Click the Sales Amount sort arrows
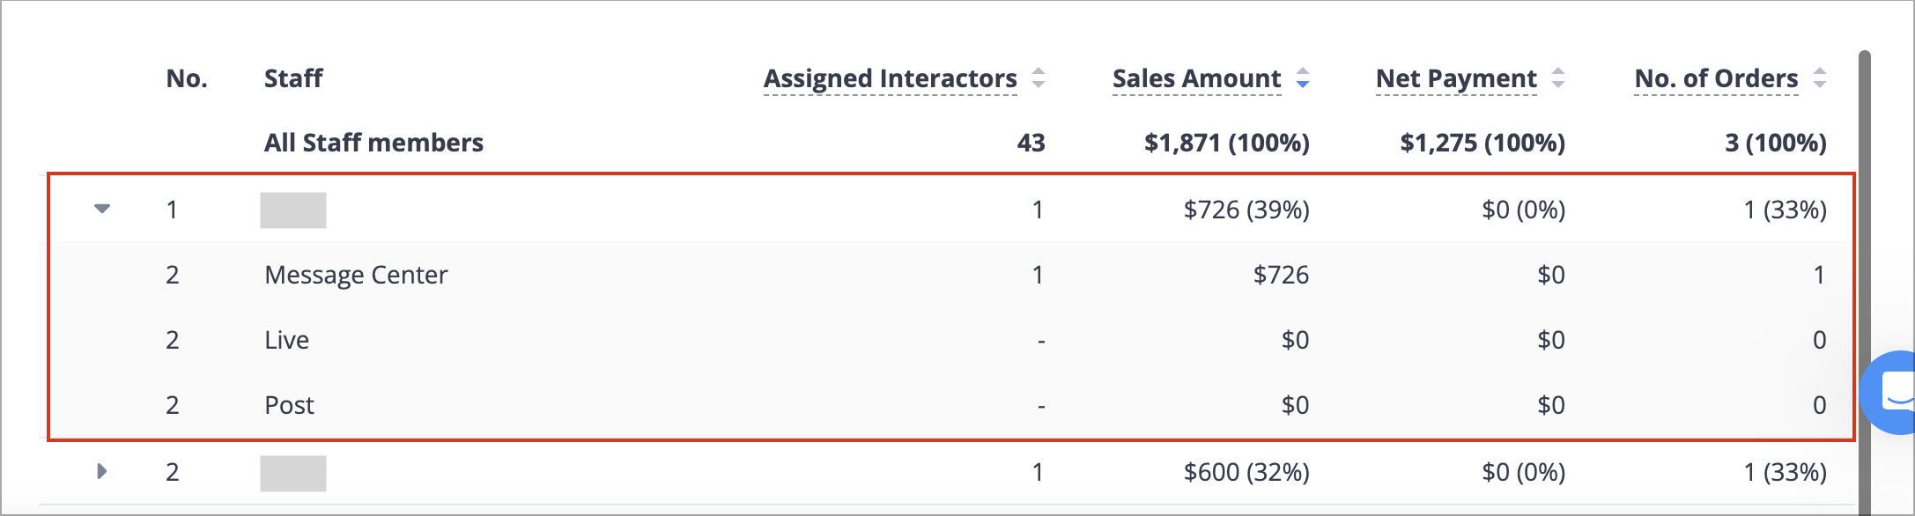Image resolution: width=1915 pixels, height=516 pixels. coord(1303,78)
